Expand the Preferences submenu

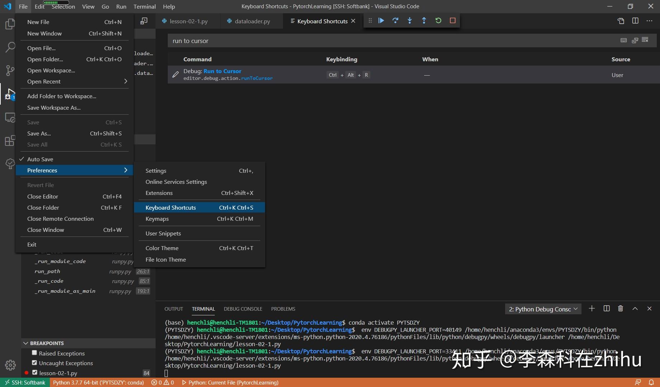click(75, 170)
